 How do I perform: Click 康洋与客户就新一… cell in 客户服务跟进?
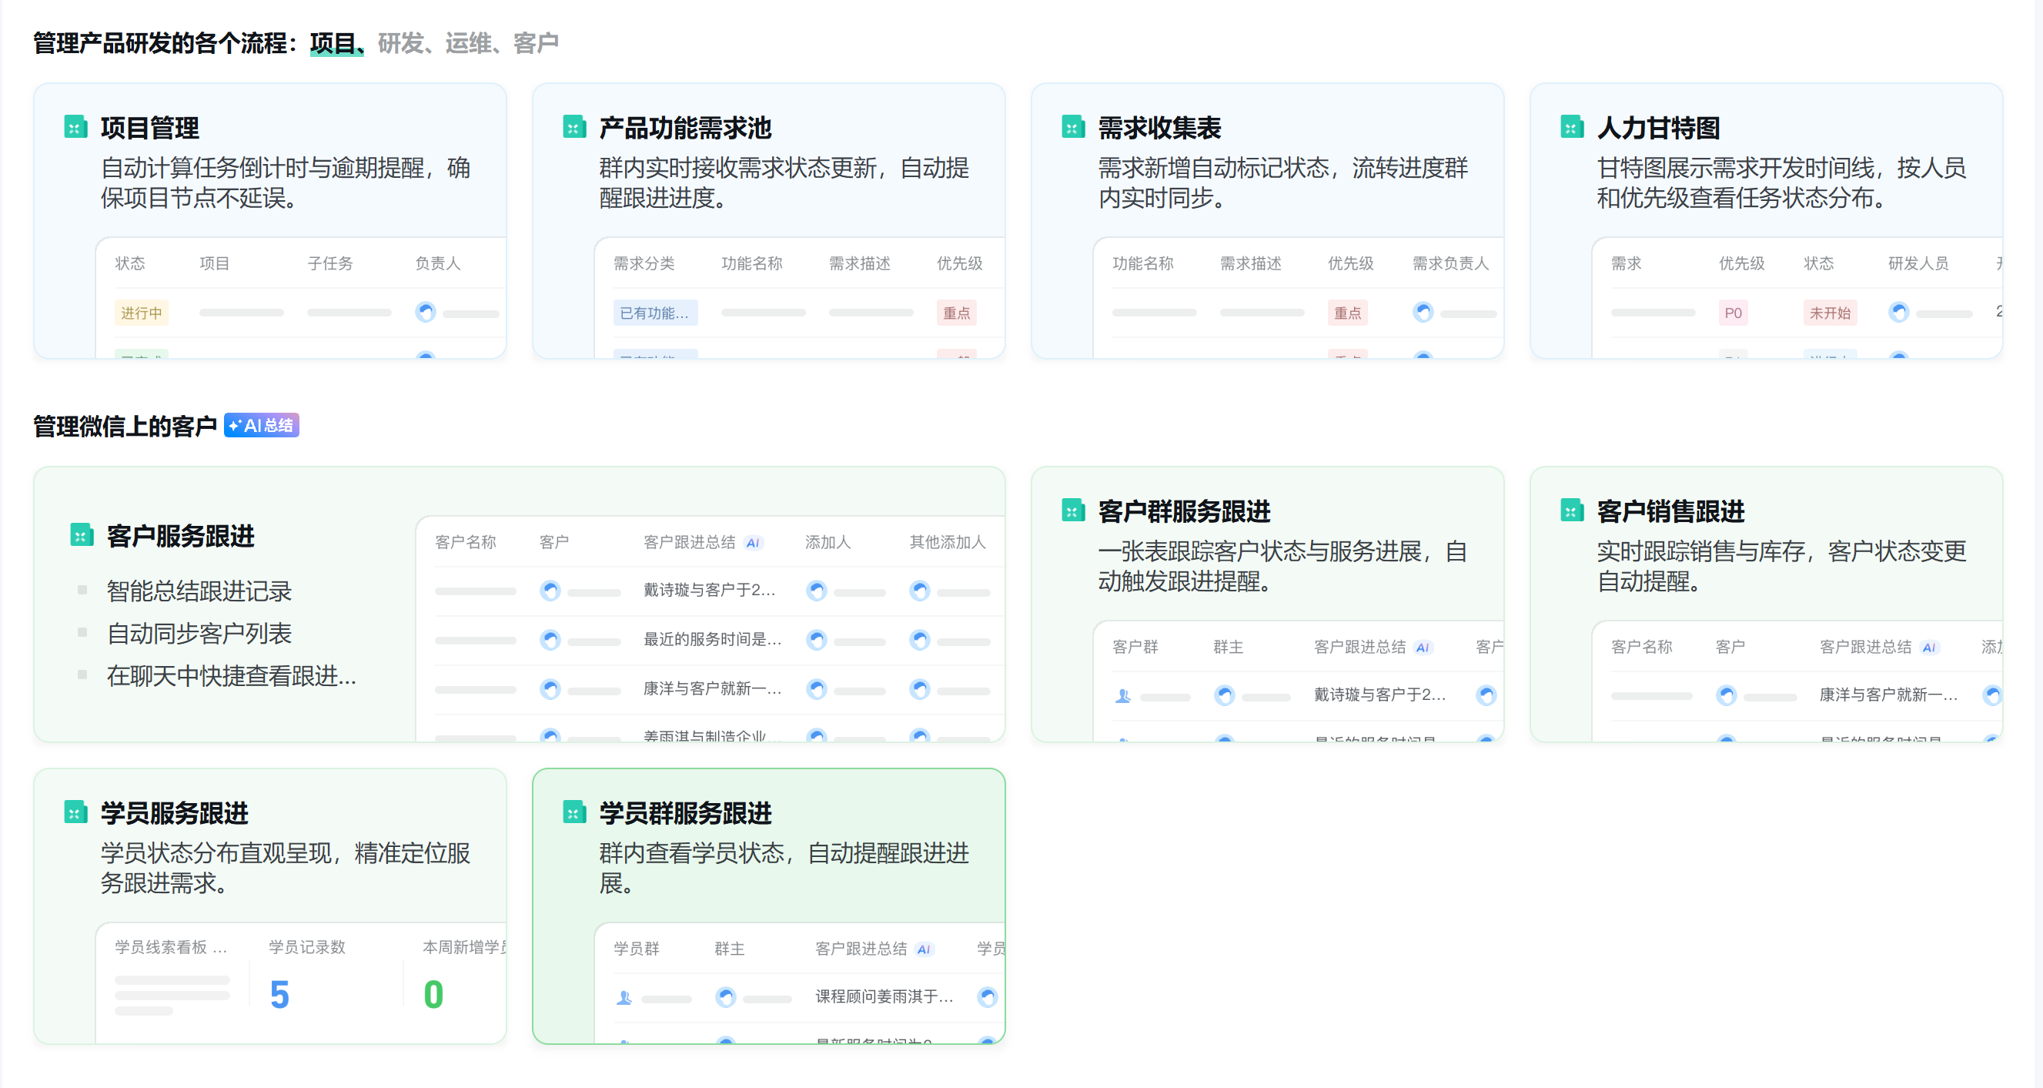coord(712,689)
